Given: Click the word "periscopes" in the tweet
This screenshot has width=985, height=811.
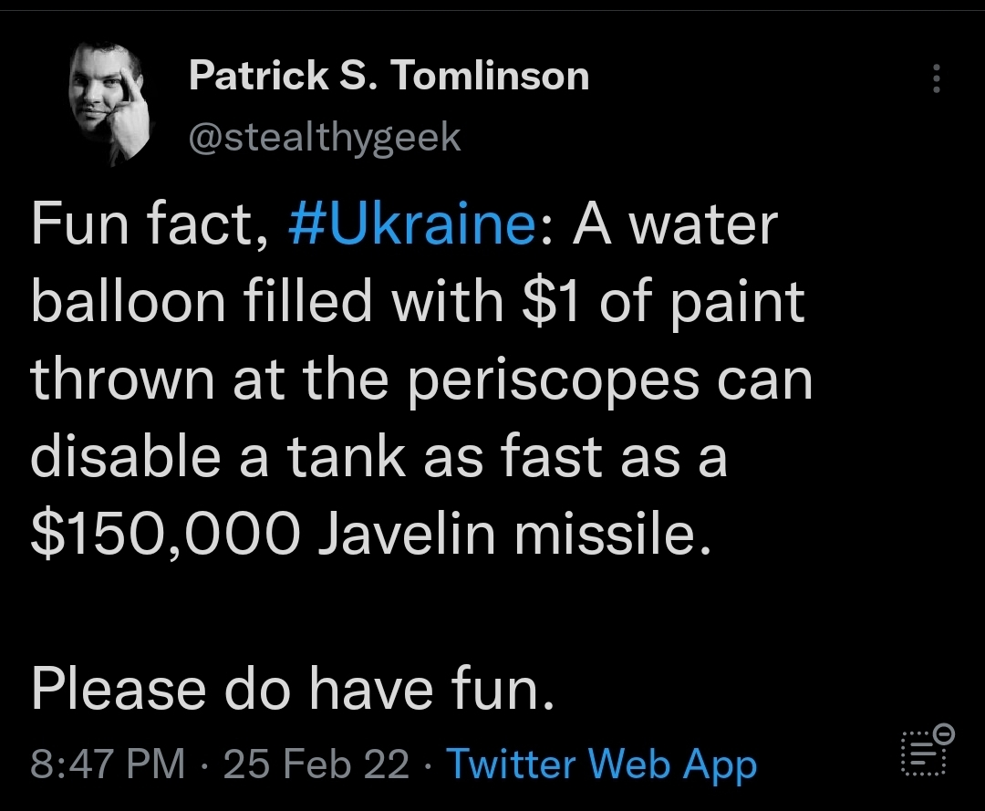Looking at the screenshot, I should (x=567, y=380).
